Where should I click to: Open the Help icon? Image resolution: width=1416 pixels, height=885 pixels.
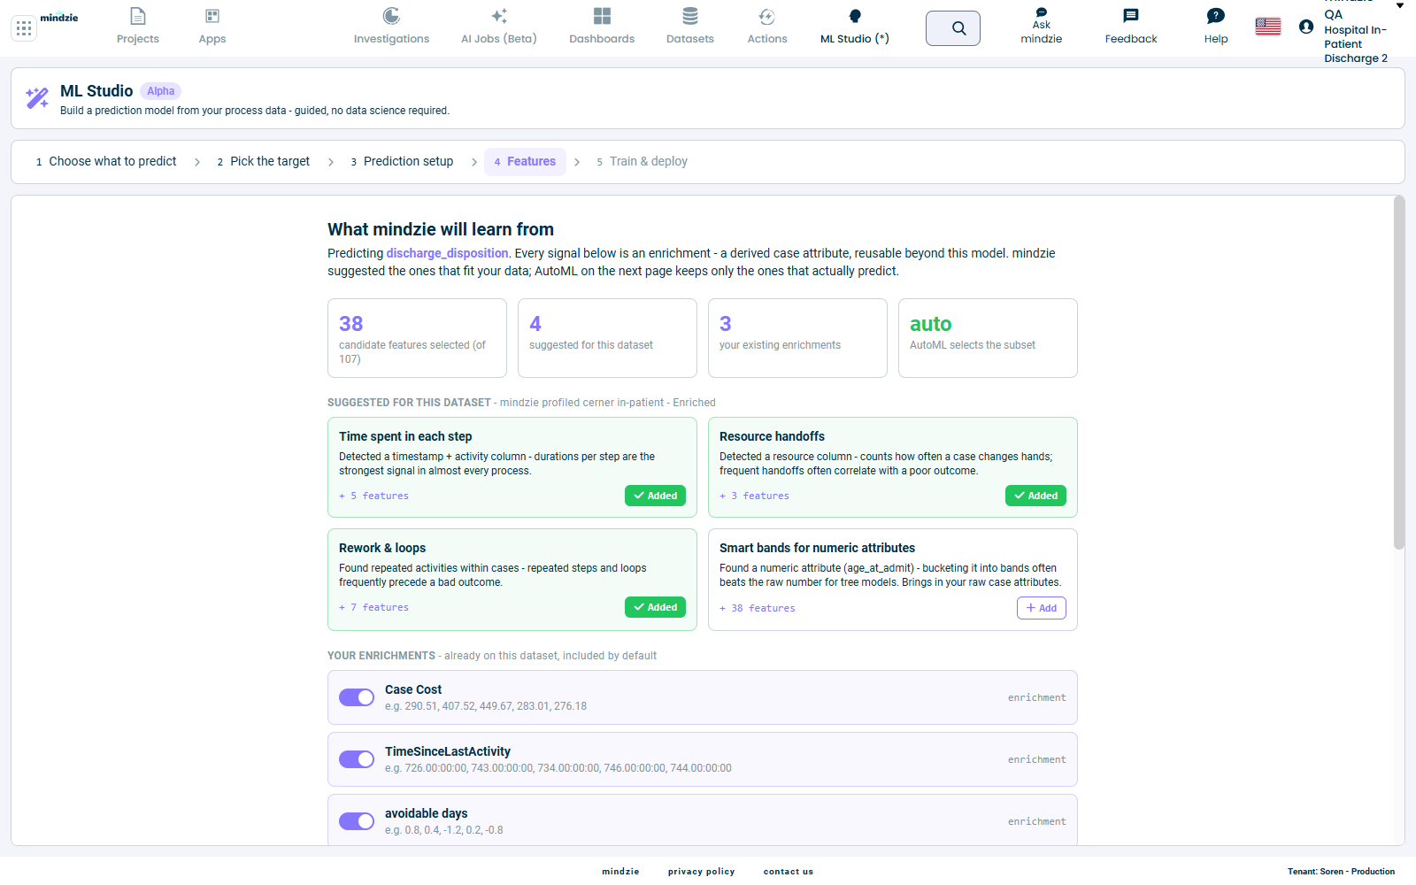tap(1216, 16)
